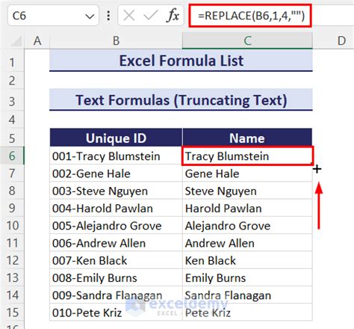Select row 15 header

[x=12, y=313]
